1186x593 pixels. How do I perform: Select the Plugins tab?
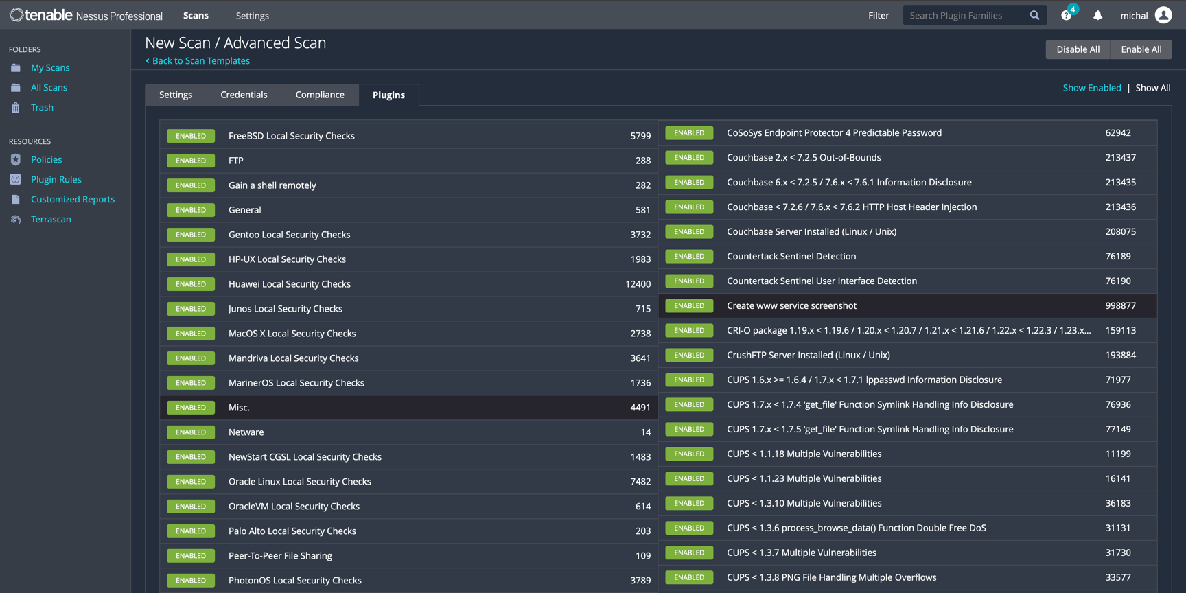point(388,95)
